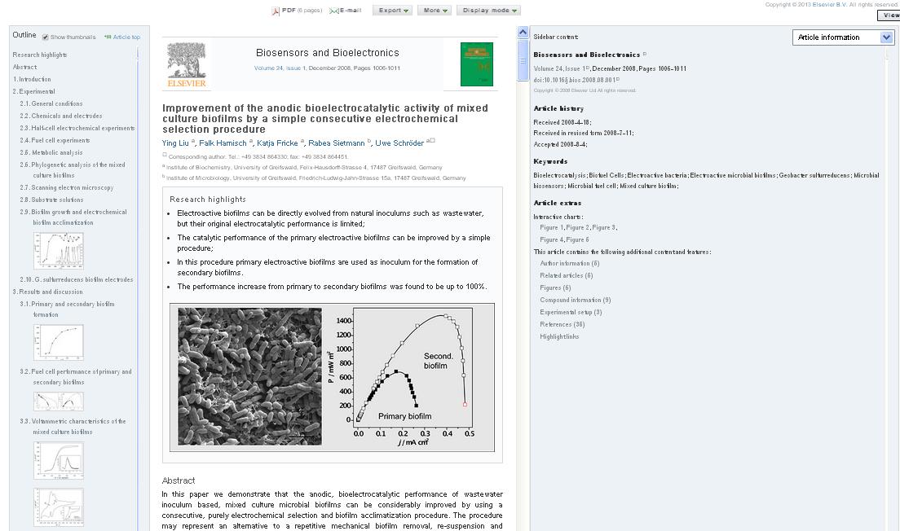Click the Elsevier tree logo
This screenshot has width=900, height=531.
click(x=187, y=65)
